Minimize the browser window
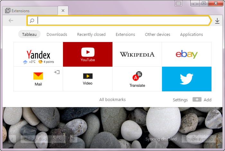 click(x=195, y=4)
